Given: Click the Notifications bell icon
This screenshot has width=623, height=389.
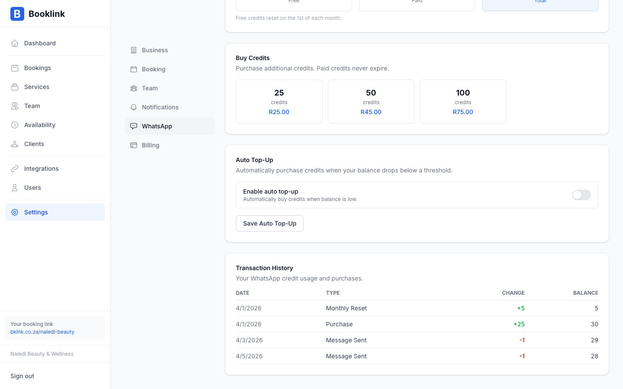Looking at the screenshot, I should click(134, 107).
